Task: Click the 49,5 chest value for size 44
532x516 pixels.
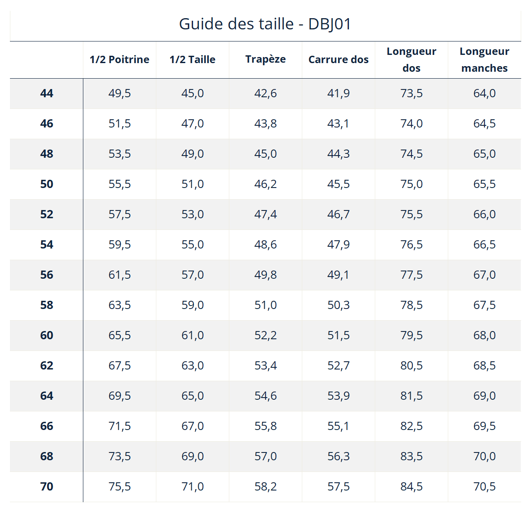Action: (x=120, y=93)
